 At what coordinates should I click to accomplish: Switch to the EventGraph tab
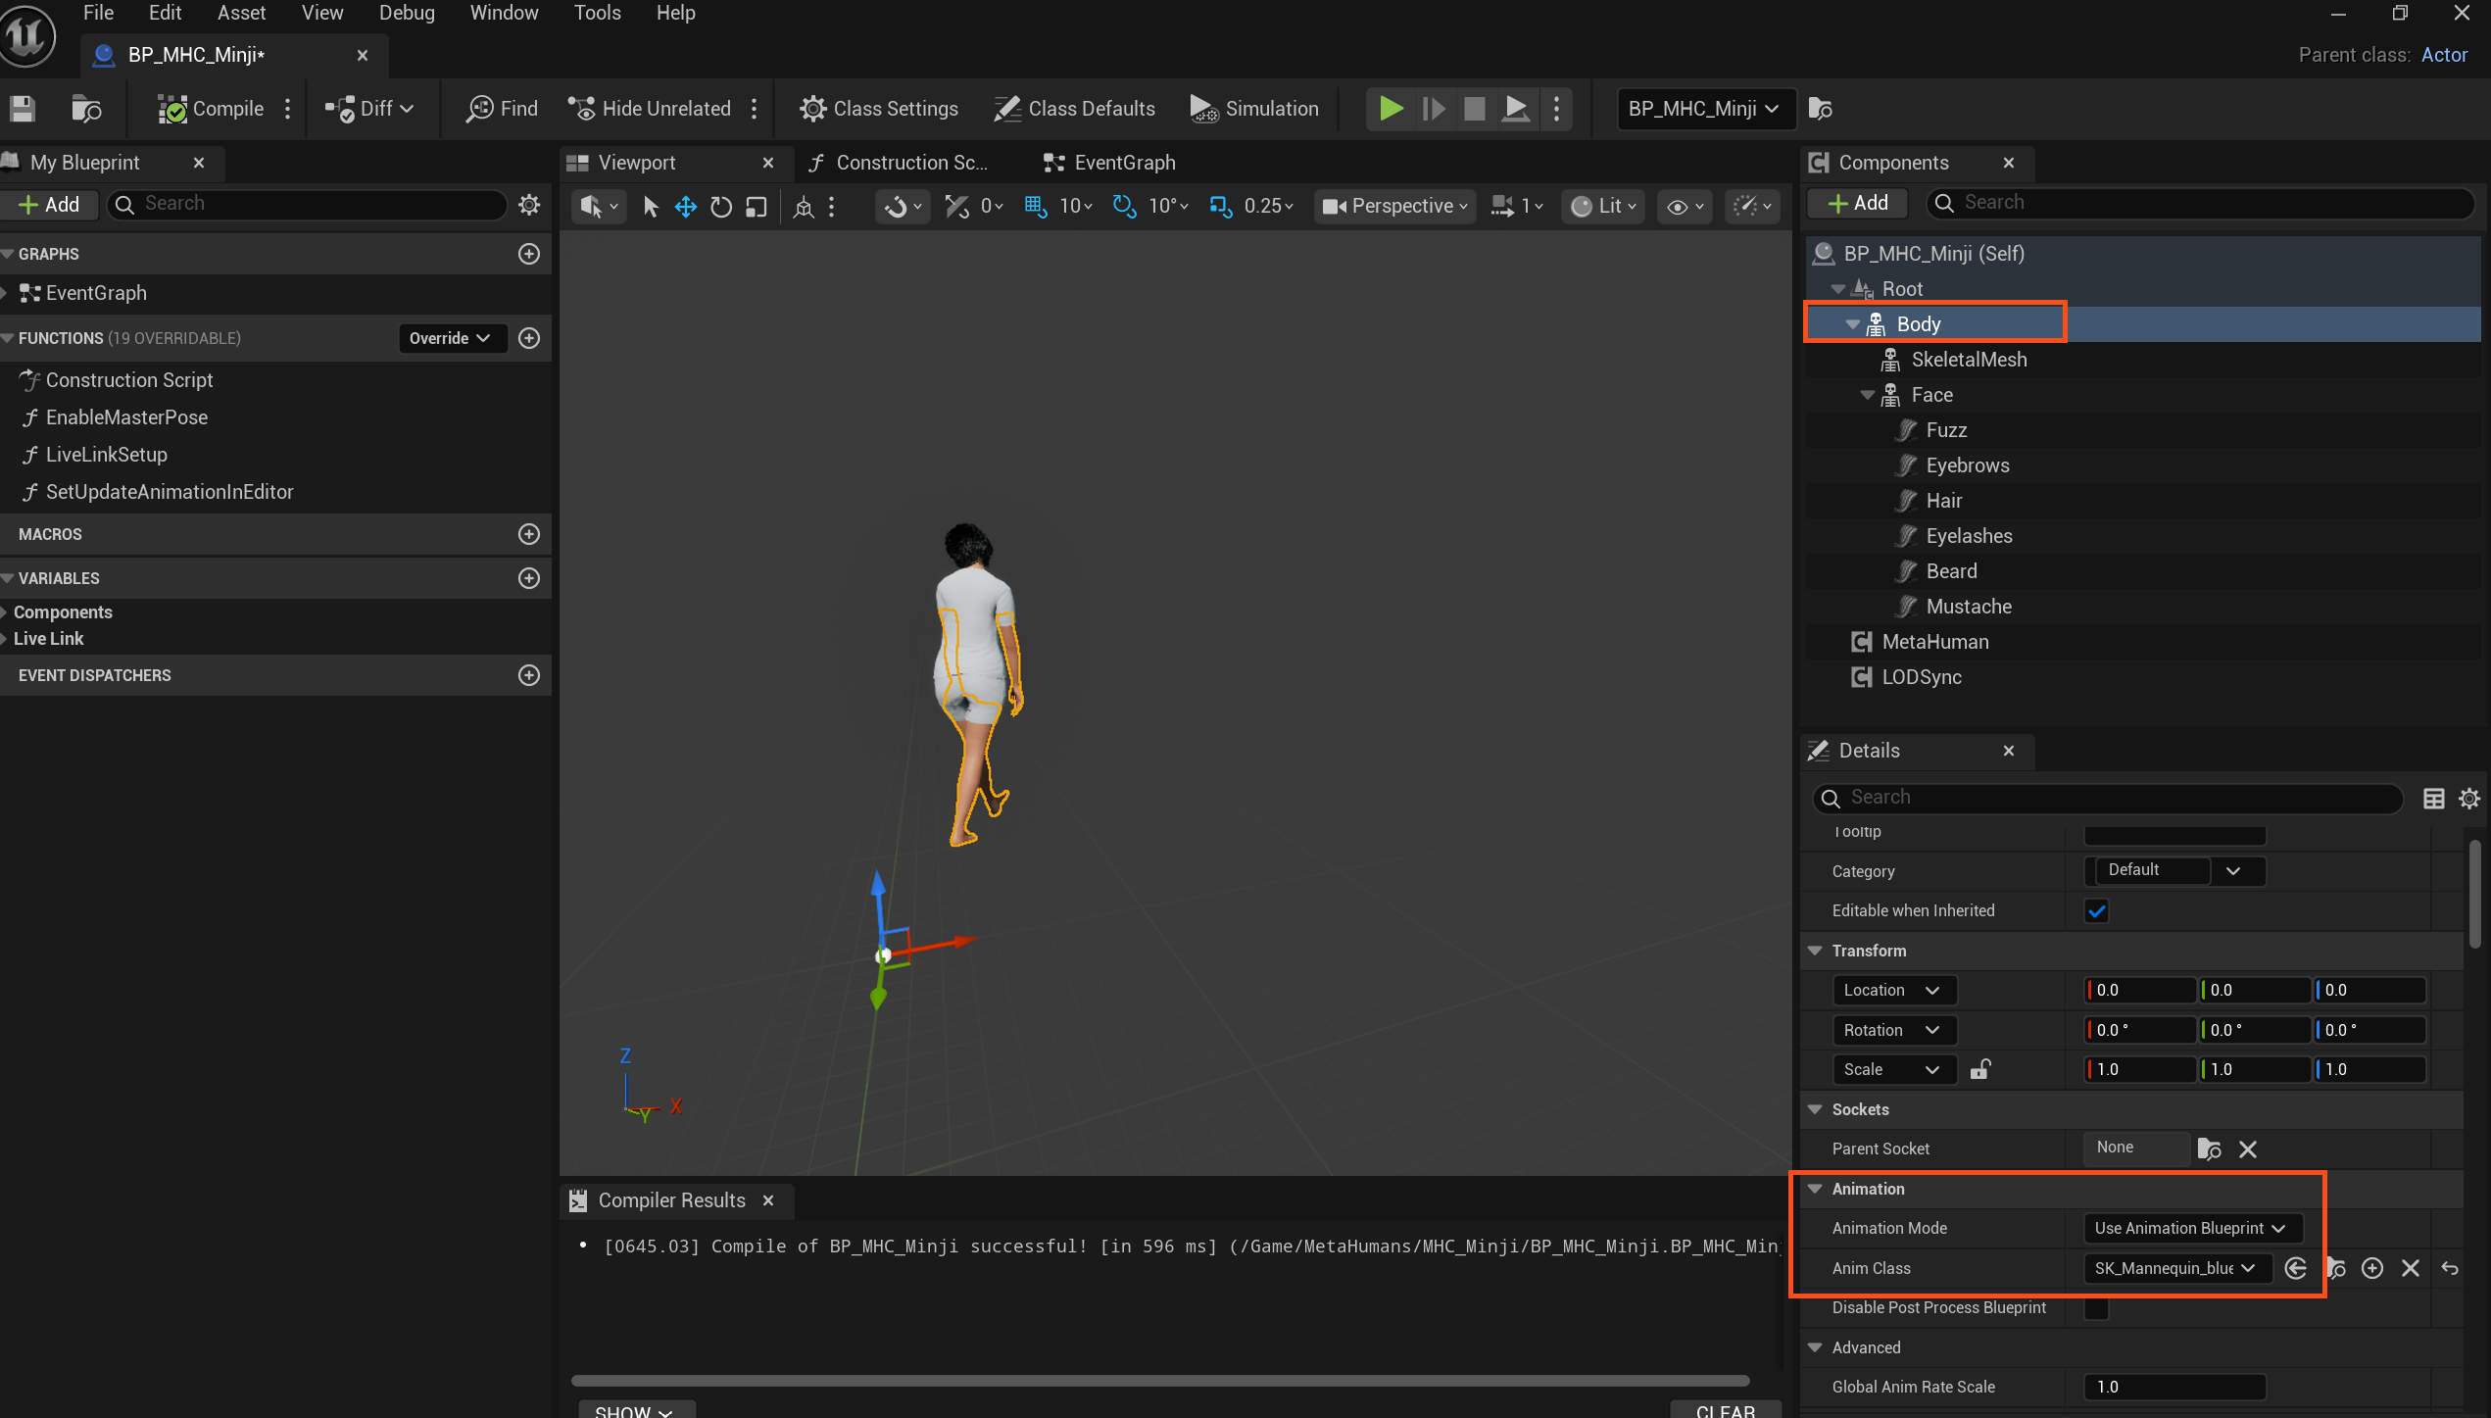pos(1109,163)
